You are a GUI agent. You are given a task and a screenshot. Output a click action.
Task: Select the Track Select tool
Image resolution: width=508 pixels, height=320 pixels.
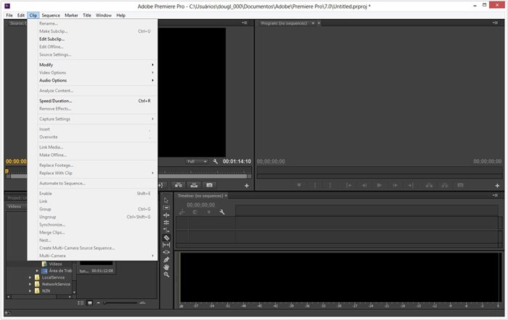(x=166, y=208)
